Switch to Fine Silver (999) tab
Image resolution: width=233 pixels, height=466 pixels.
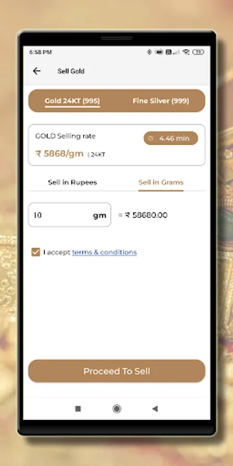161,101
